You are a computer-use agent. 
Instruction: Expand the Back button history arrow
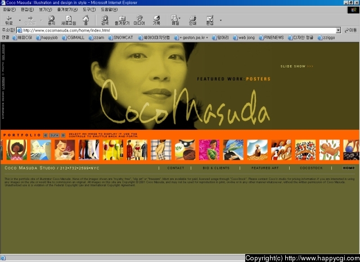pos(20,20)
